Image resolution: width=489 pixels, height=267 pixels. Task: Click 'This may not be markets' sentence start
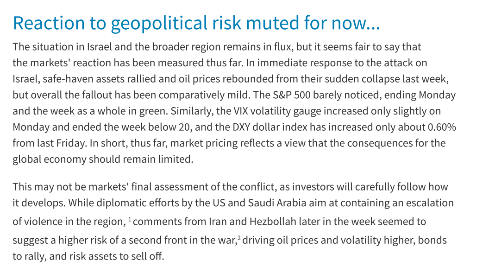click(x=70, y=187)
